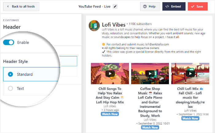Open the Embed options
Screen dimensions: 215x133
174,6
